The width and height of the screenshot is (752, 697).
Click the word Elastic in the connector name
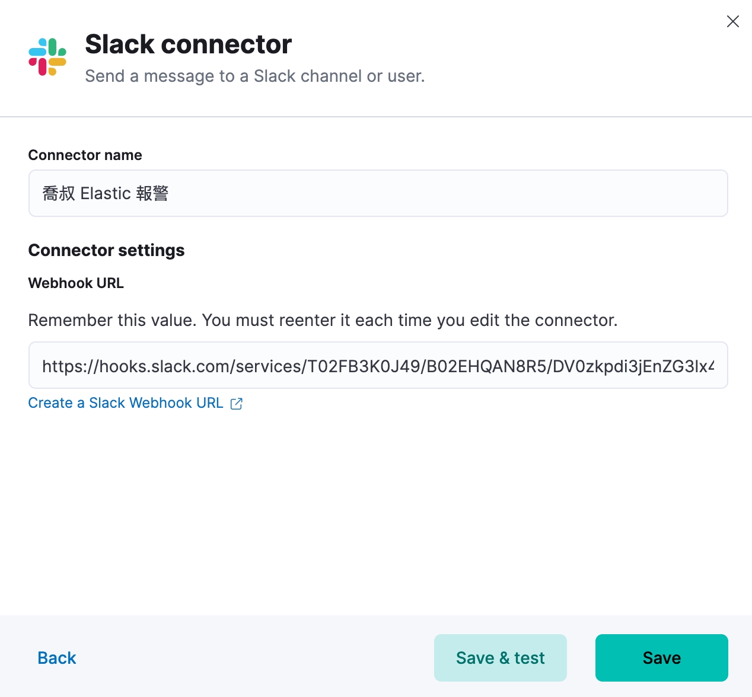pyautogui.click(x=106, y=193)
